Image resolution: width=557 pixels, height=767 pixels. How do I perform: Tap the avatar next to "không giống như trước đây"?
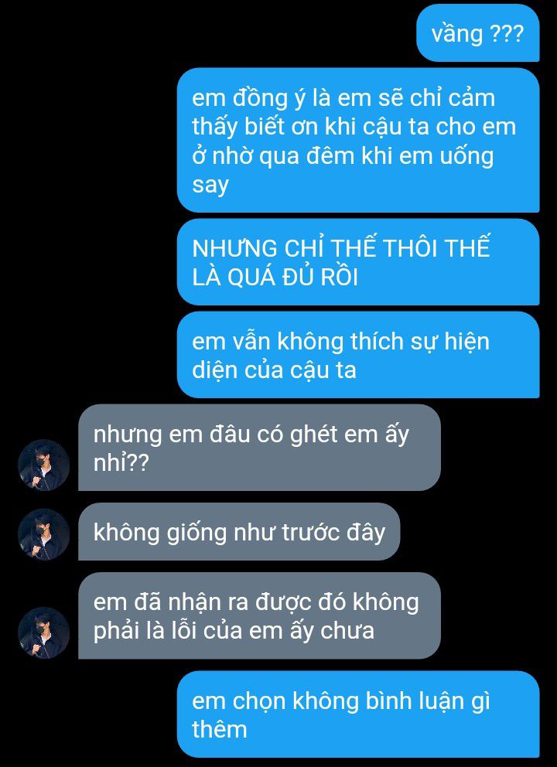43,534
